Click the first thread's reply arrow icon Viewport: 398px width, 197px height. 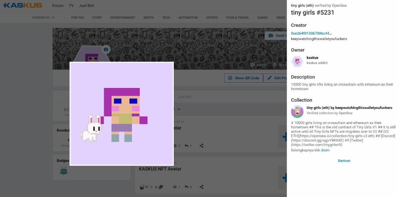pyautogui.click(x=187, y=146)
